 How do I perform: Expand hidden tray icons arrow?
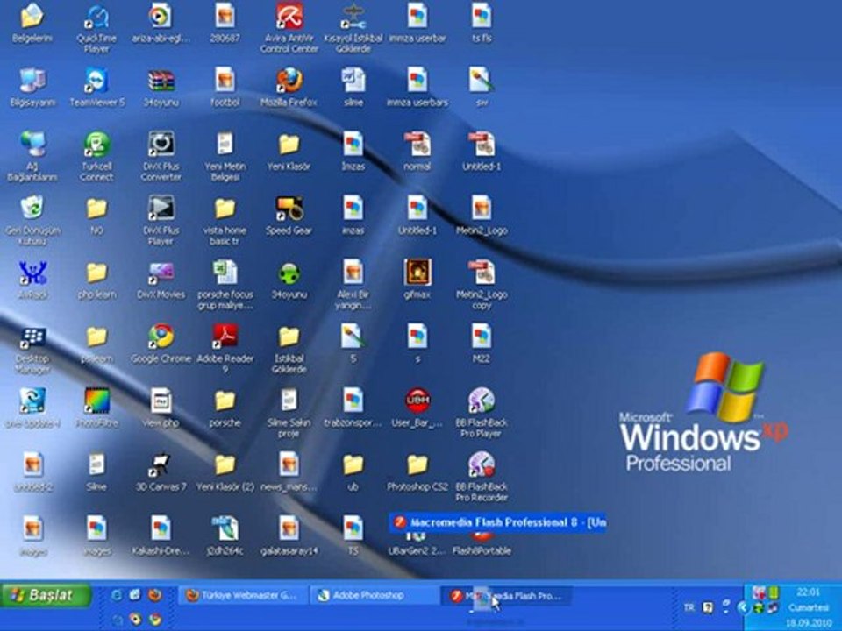[743, 607]
